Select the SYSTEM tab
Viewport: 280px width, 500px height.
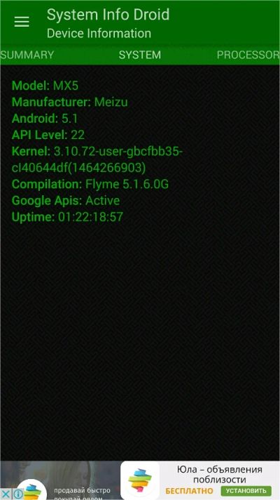point(140,55)
